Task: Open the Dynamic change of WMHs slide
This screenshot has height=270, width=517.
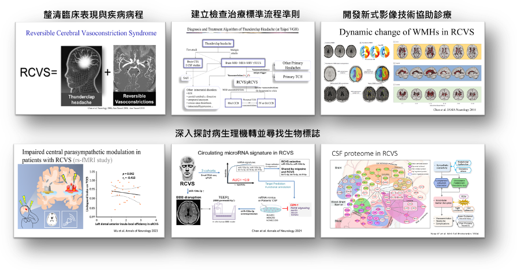Action: pos(403,68)
